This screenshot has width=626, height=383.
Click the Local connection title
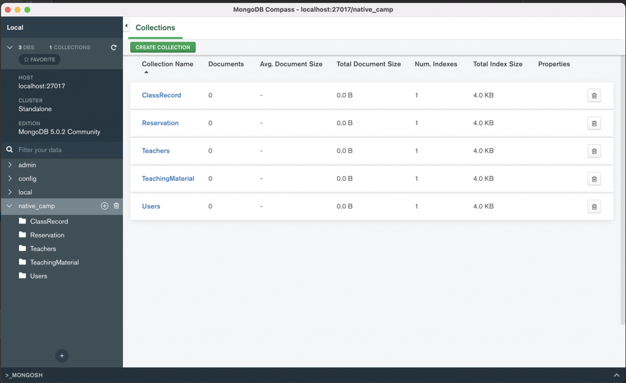click(15, 27)
